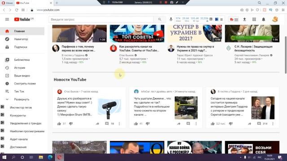Like the В гостях у Гордона post
Screen dimensions: 287x161
point(213,123)
